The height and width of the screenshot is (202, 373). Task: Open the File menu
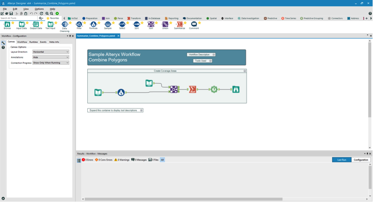click(5, 9)
